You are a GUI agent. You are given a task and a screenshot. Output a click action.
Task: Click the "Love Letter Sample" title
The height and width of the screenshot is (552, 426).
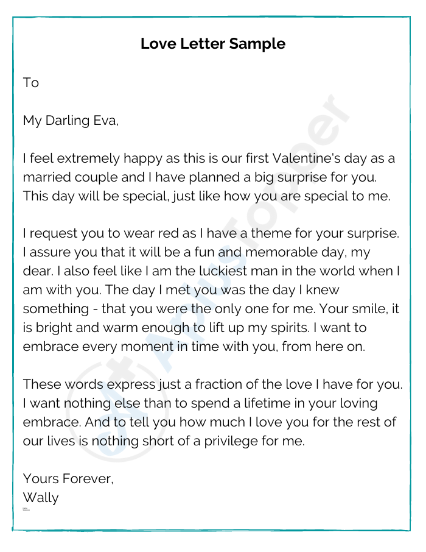point(212,44)
